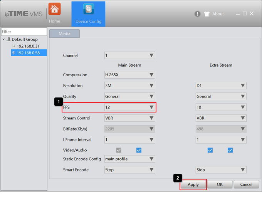Click the Extra Stream BitRate 498 dropdown
Viewport: 262px width, 198px height.
pyautogui.click(x=221, y=129)
